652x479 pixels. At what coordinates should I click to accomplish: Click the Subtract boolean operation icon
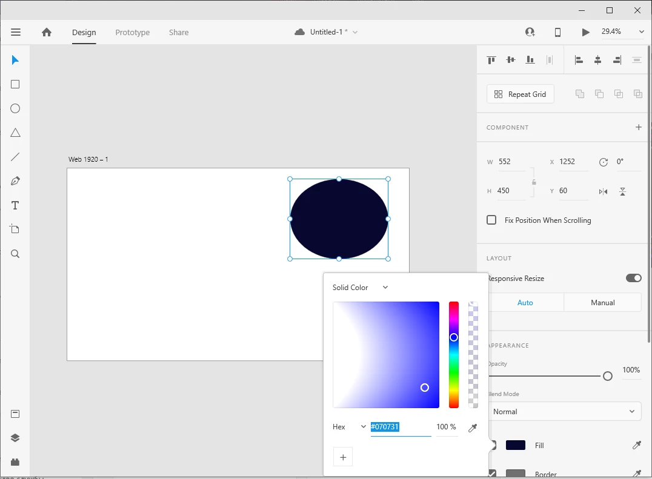pos(599,94)
